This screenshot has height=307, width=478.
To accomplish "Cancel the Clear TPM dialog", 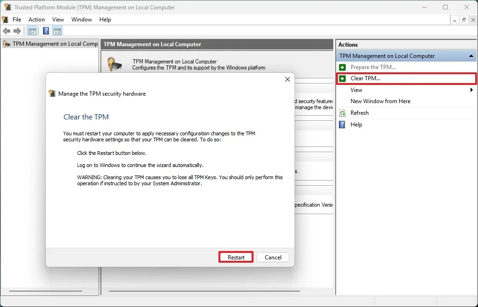I will point(273,257).
